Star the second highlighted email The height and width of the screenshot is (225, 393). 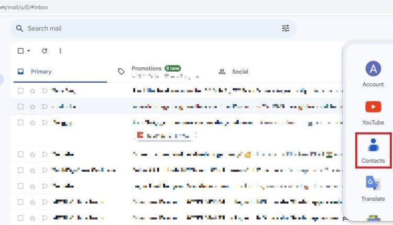(32, 107)
